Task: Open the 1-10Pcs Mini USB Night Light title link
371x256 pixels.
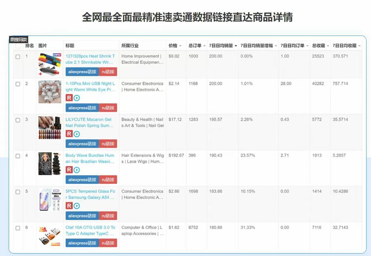Action: (x=90, y=86)
